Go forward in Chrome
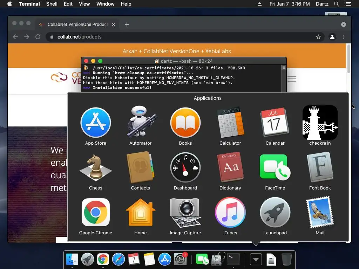Screen dimensions: 359x269 tap(27, 37)
